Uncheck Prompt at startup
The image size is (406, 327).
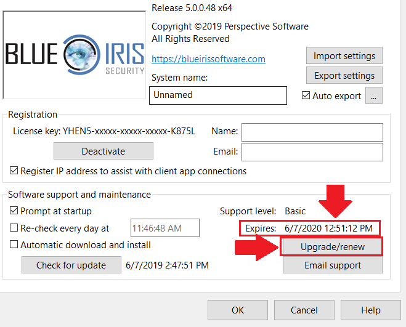click(x=14, y=211)
